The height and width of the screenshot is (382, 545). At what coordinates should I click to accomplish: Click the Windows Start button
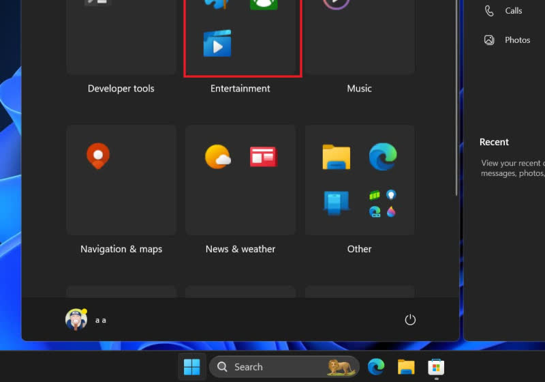(192, 367)
